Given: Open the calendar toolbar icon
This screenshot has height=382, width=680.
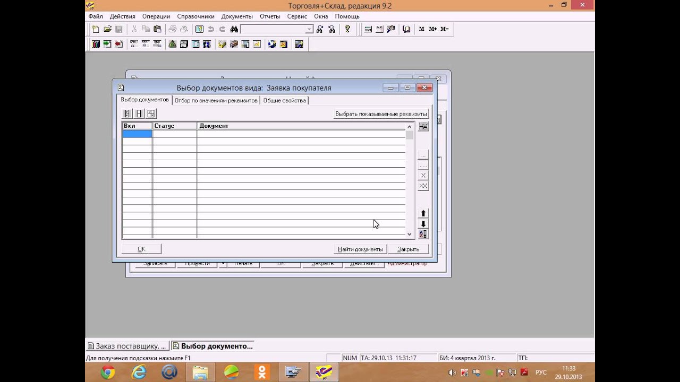Looking at the screenshot, I should pos(379,29).
